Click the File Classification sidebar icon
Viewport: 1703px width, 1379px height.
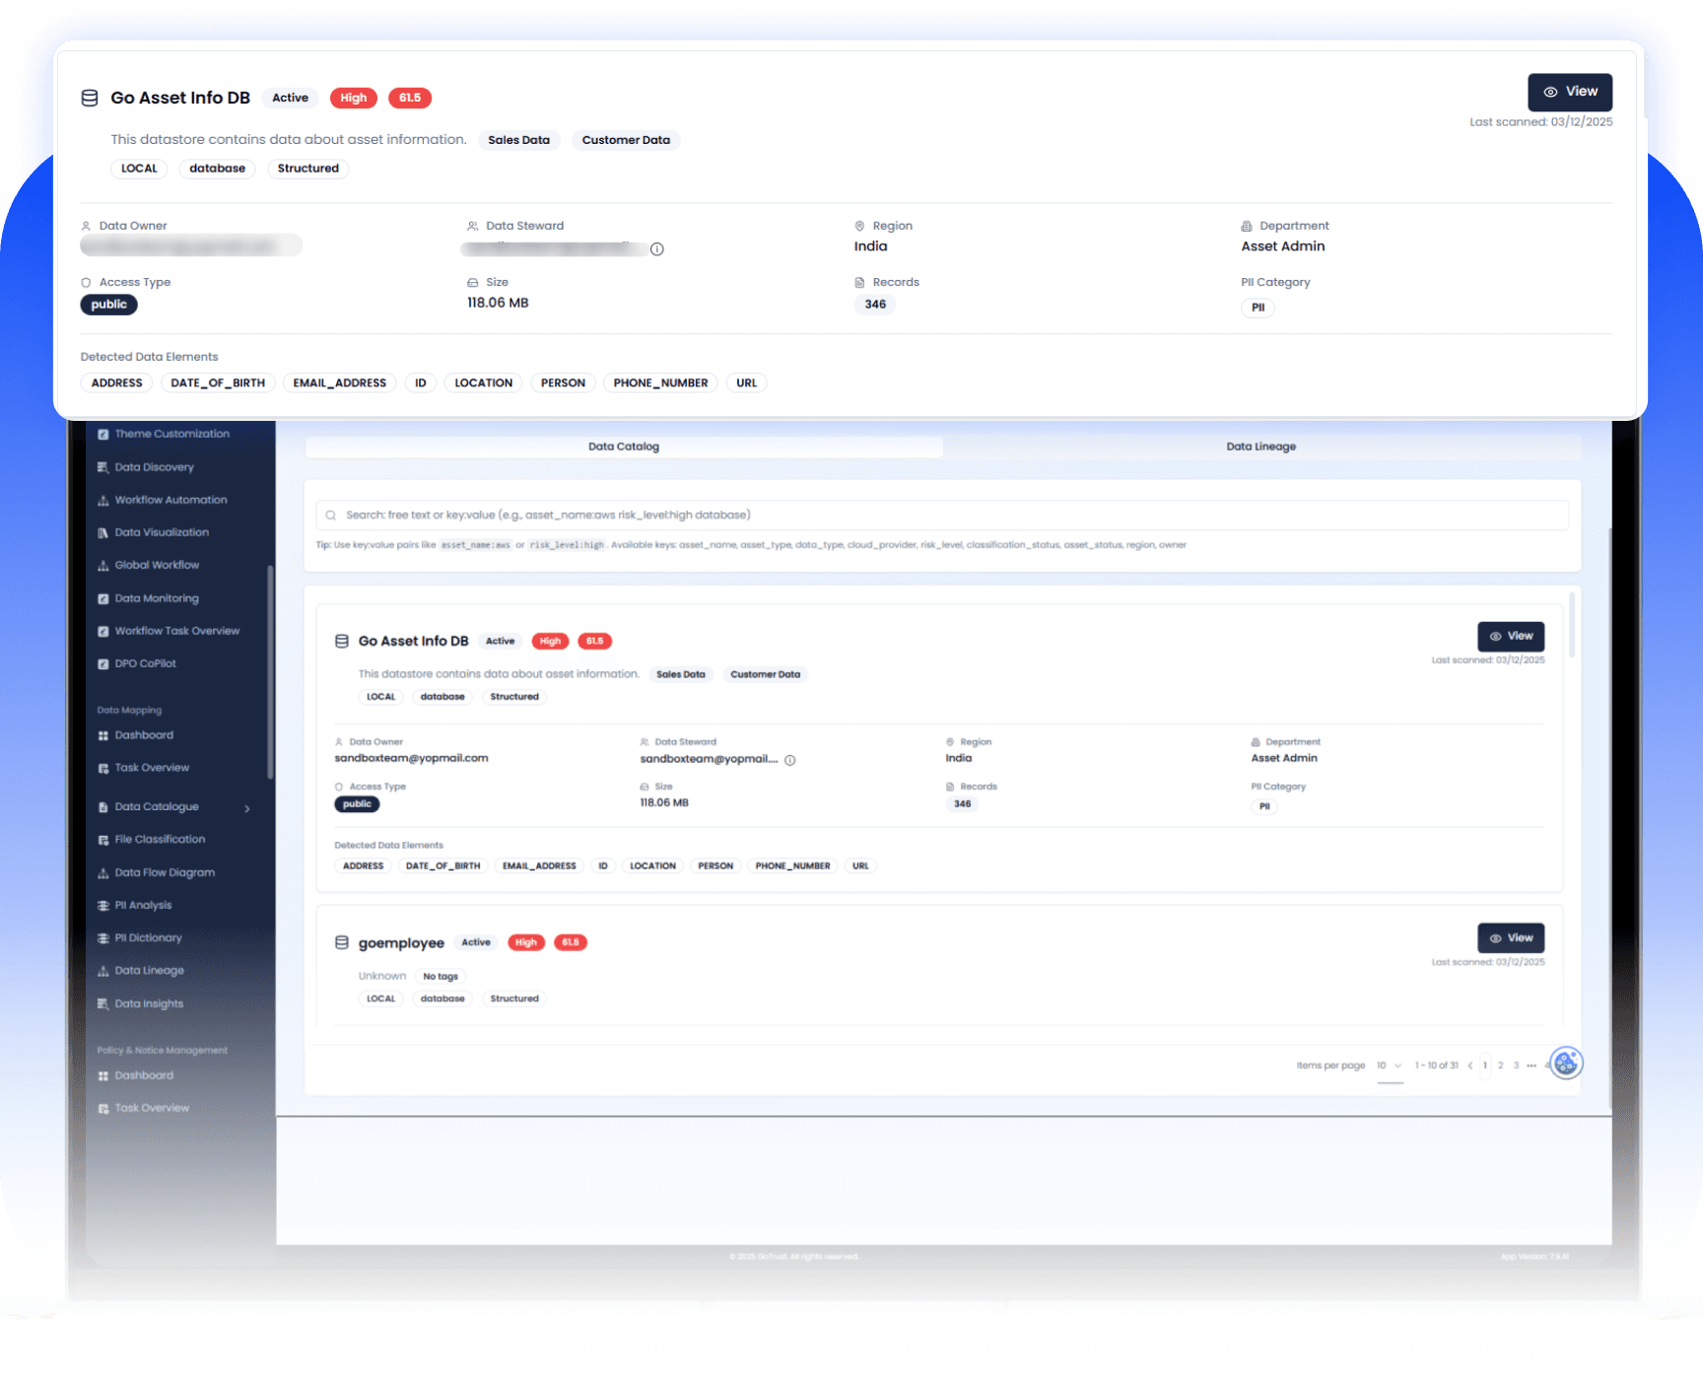103,841
